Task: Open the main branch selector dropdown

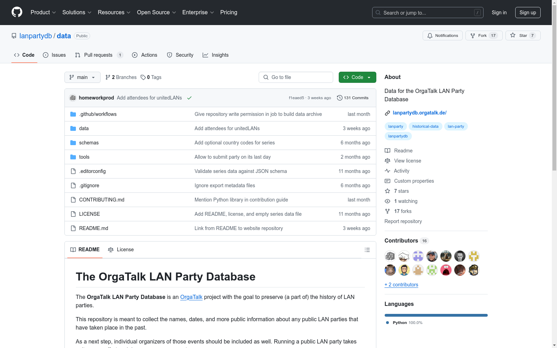Action: coord(83,77)
